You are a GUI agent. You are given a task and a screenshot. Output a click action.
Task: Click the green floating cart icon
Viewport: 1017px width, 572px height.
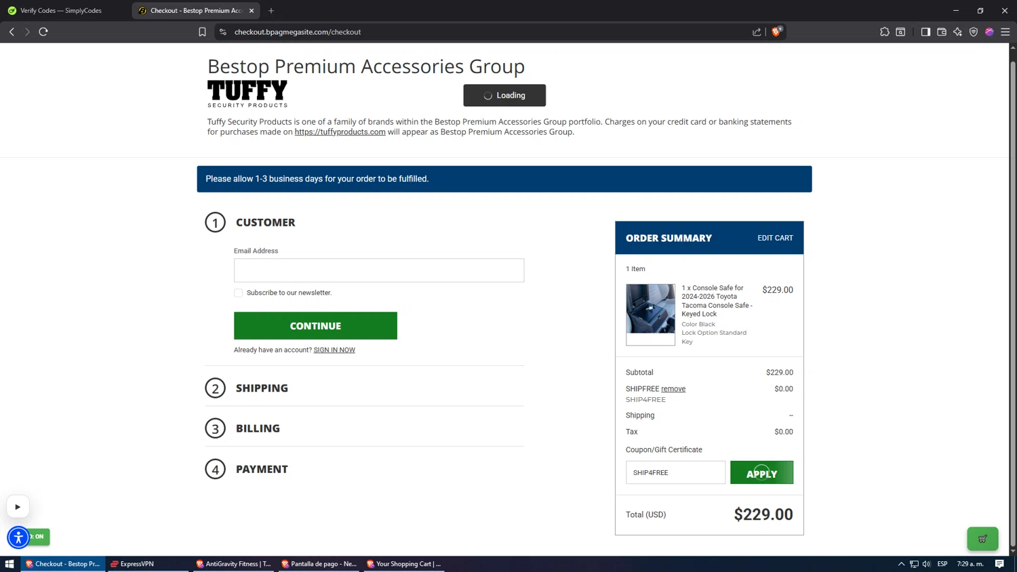[x=982, y=539]
